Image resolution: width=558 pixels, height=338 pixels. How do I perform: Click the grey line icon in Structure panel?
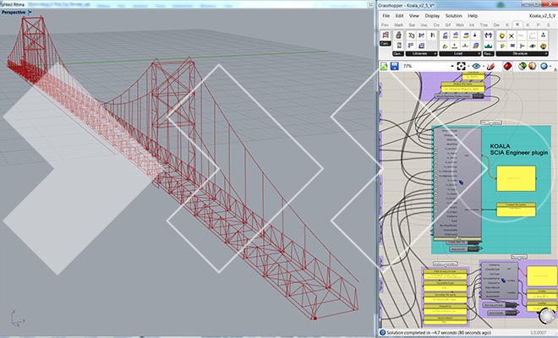tap(522, 35)
